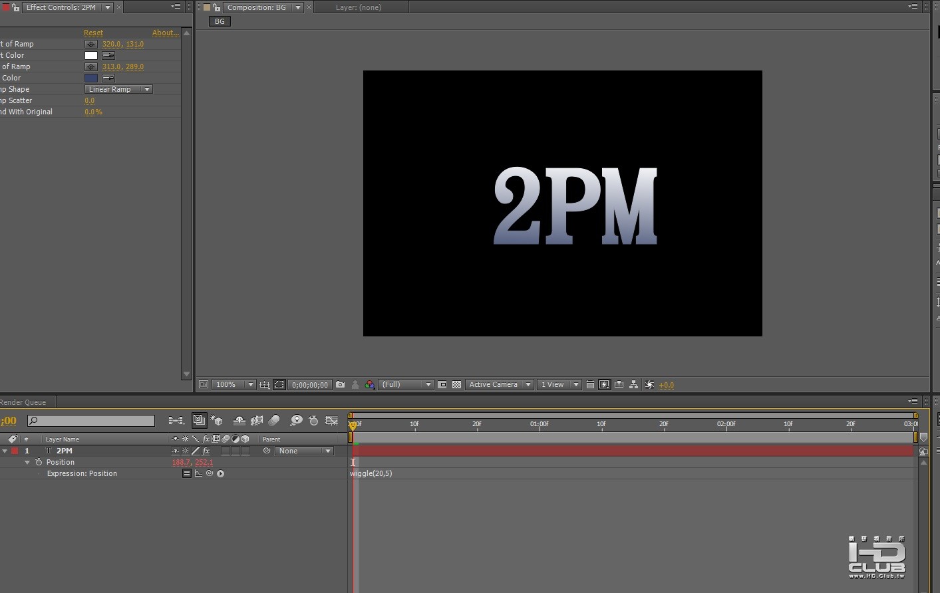Toggle Draft 3D in the timeline toolbar

[217, 421]
